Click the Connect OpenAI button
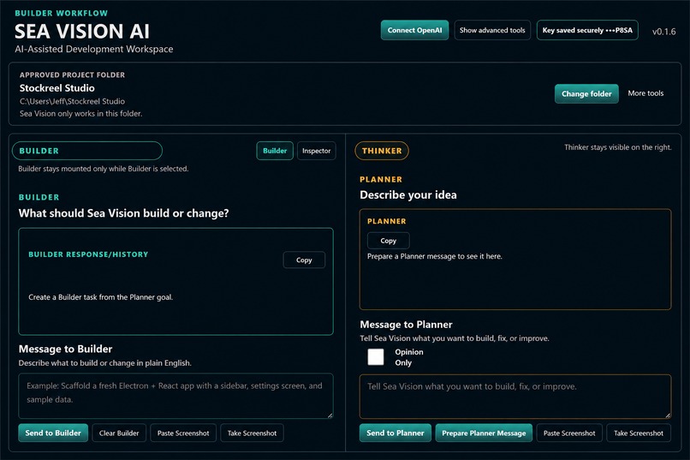The height and width of the screenshot is (460, 690). [414, 30]
